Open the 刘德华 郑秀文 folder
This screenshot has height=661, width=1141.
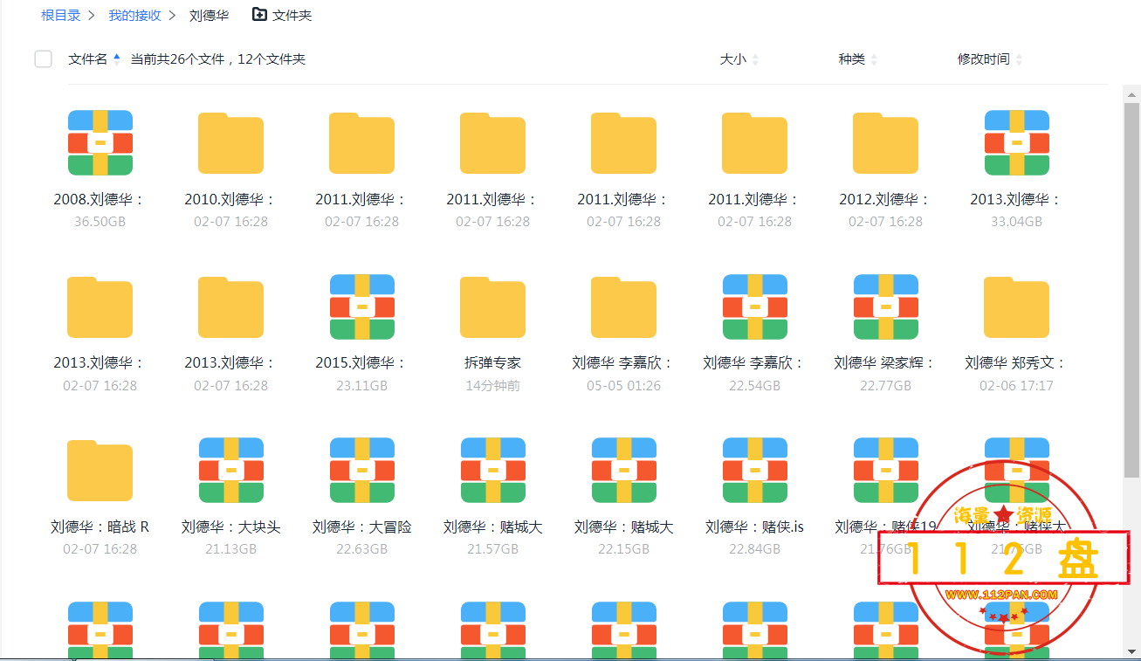1016,306
